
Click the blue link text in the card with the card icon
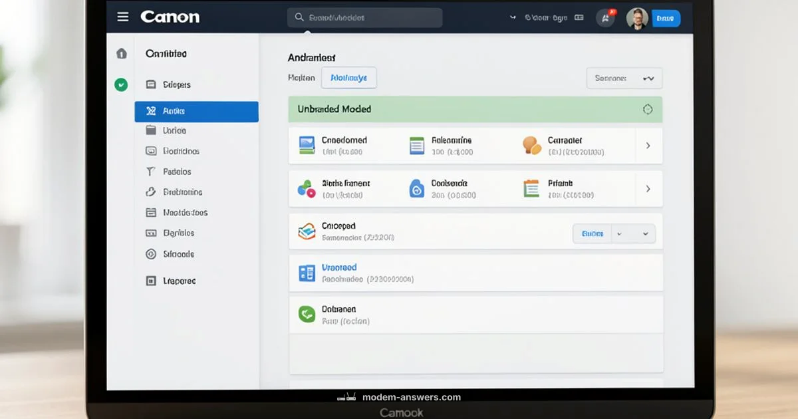340,267
